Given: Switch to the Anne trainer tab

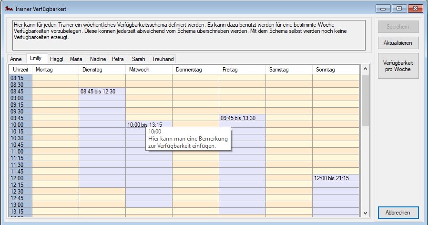Looking at the screenshot, I should 16,59.
